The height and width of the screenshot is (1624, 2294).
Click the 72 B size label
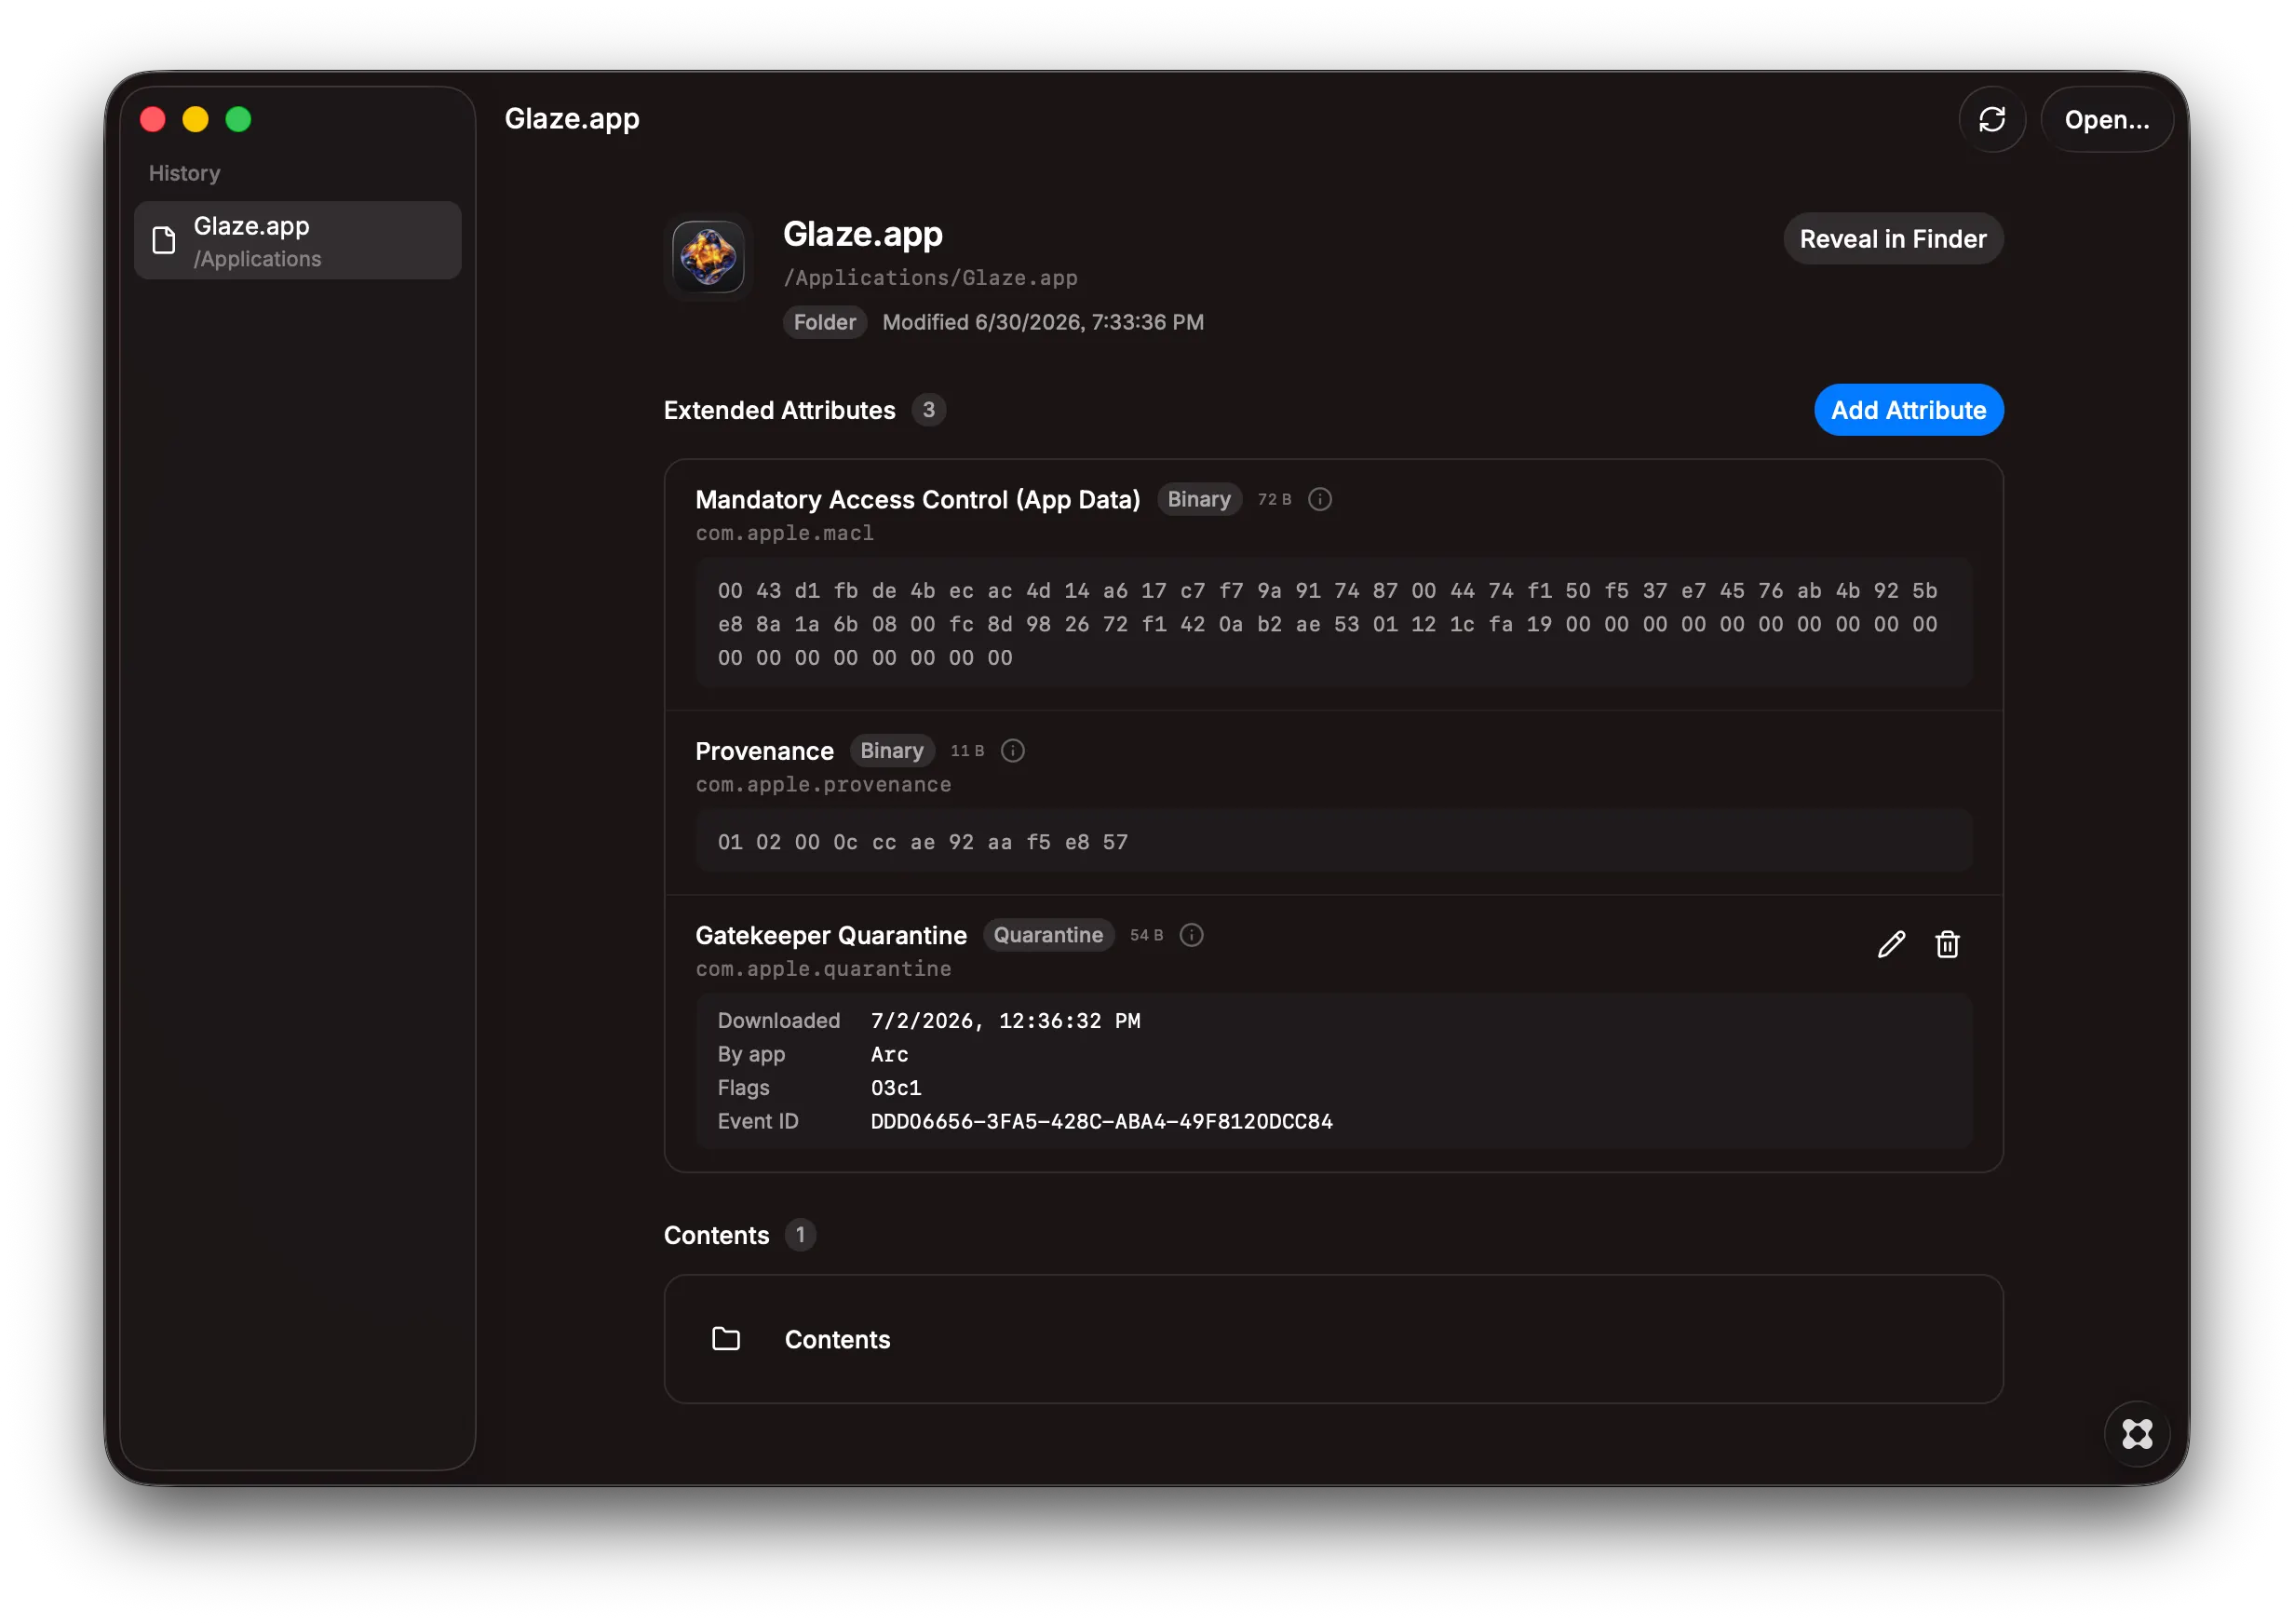pyautogui.click(x=1274, y=499)
